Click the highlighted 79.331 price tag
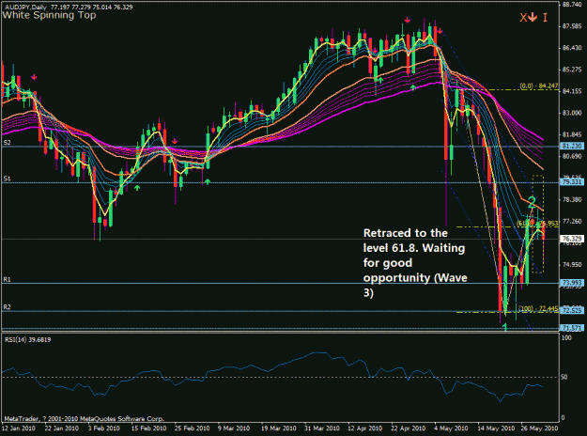Viewport: 587px width, 436px height. 572,182
